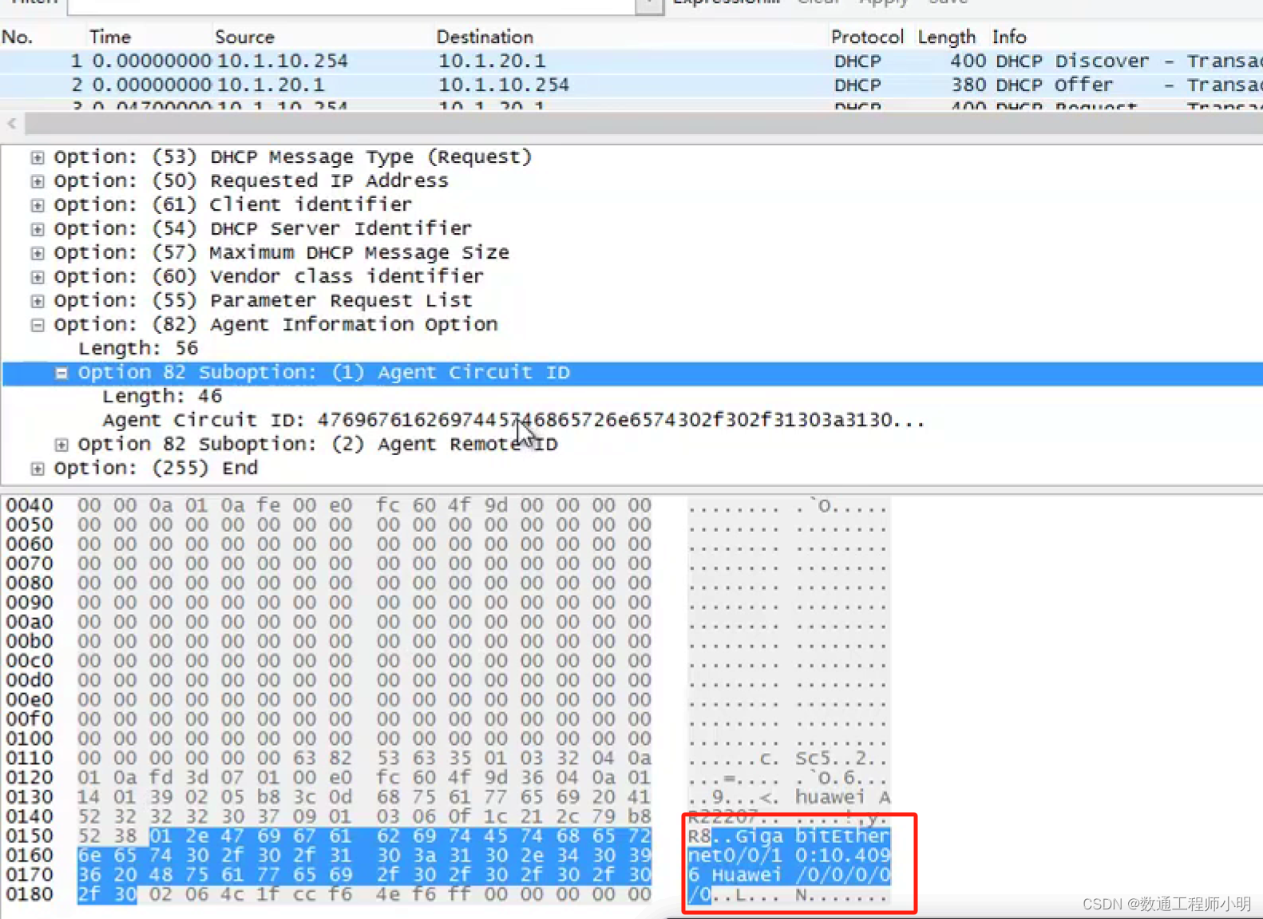Select packet 1 DHCP Discover row
1263x919 pixels.
631,61
